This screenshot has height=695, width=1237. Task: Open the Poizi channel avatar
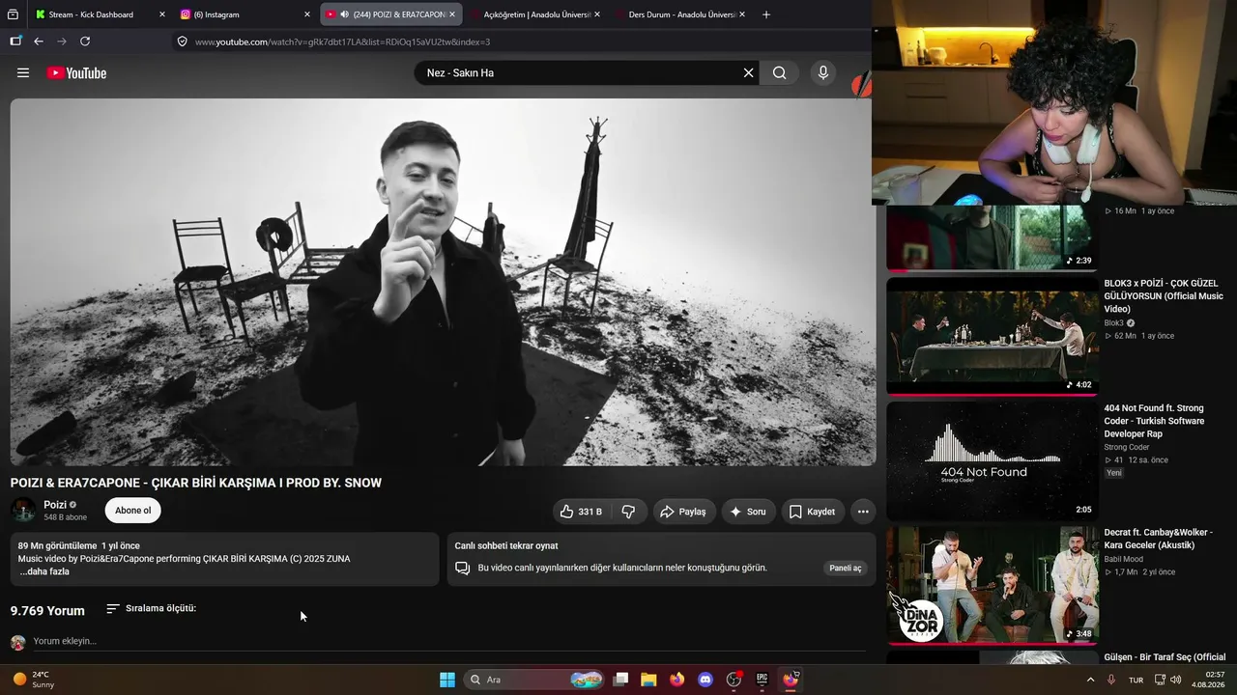click(23, 511)
